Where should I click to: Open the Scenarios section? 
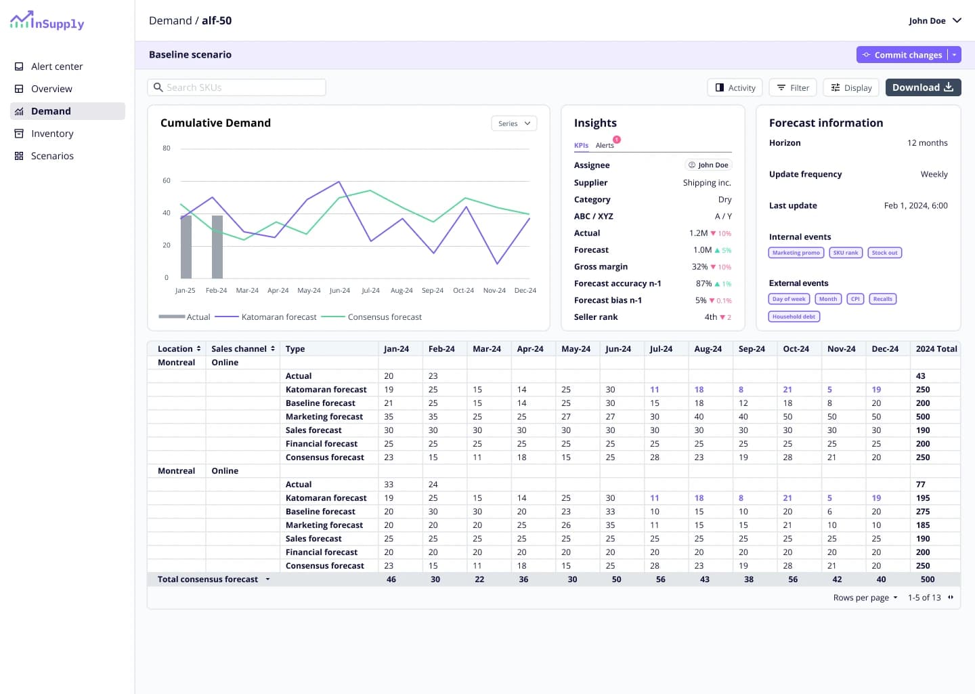pos(52,156)
